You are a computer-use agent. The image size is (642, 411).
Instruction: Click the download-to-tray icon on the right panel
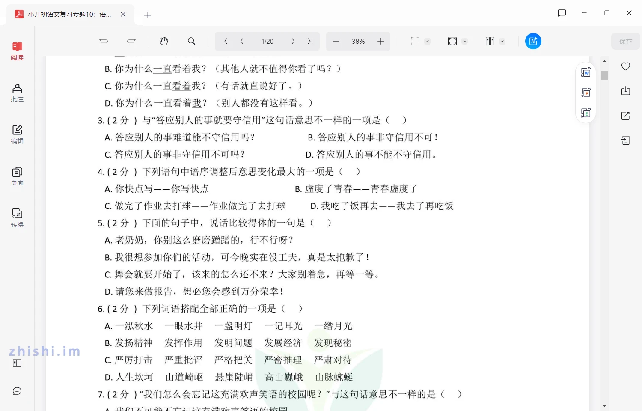pos(626,91)
